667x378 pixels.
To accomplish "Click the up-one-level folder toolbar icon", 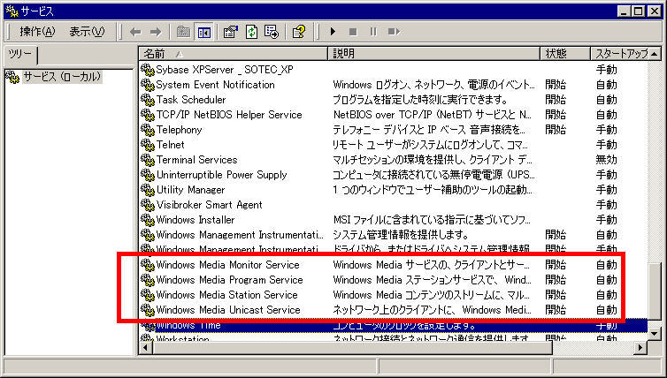I will click(x=183, y=32).
